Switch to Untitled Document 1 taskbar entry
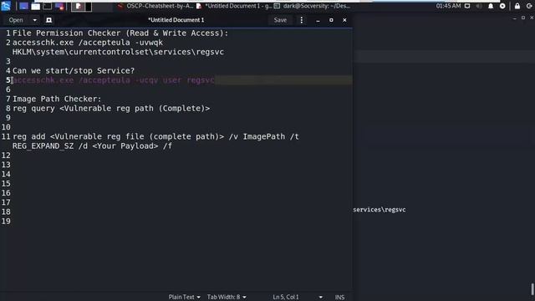The width and height of the screenshot is (535, 301). (234, 6)
